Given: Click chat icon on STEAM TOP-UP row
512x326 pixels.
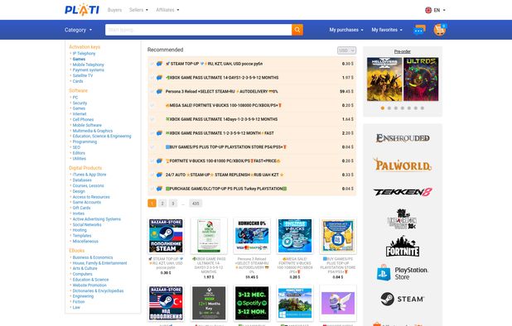Looking at the screenshot, I should point(159,64).
